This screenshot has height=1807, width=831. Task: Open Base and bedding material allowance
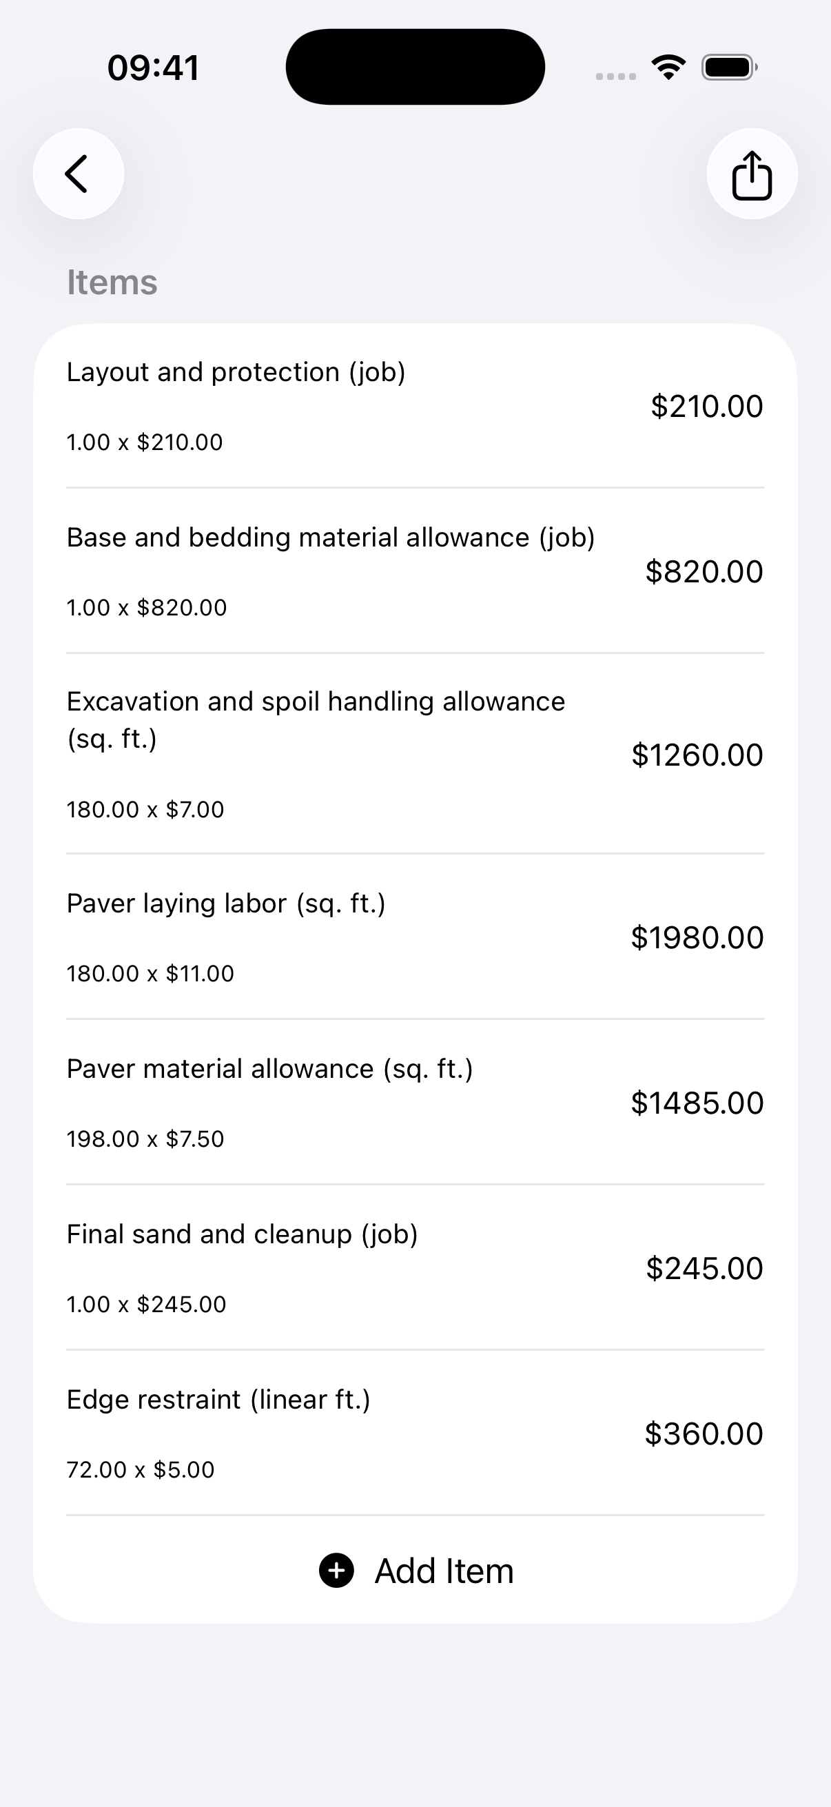click(x=415, y=571)
